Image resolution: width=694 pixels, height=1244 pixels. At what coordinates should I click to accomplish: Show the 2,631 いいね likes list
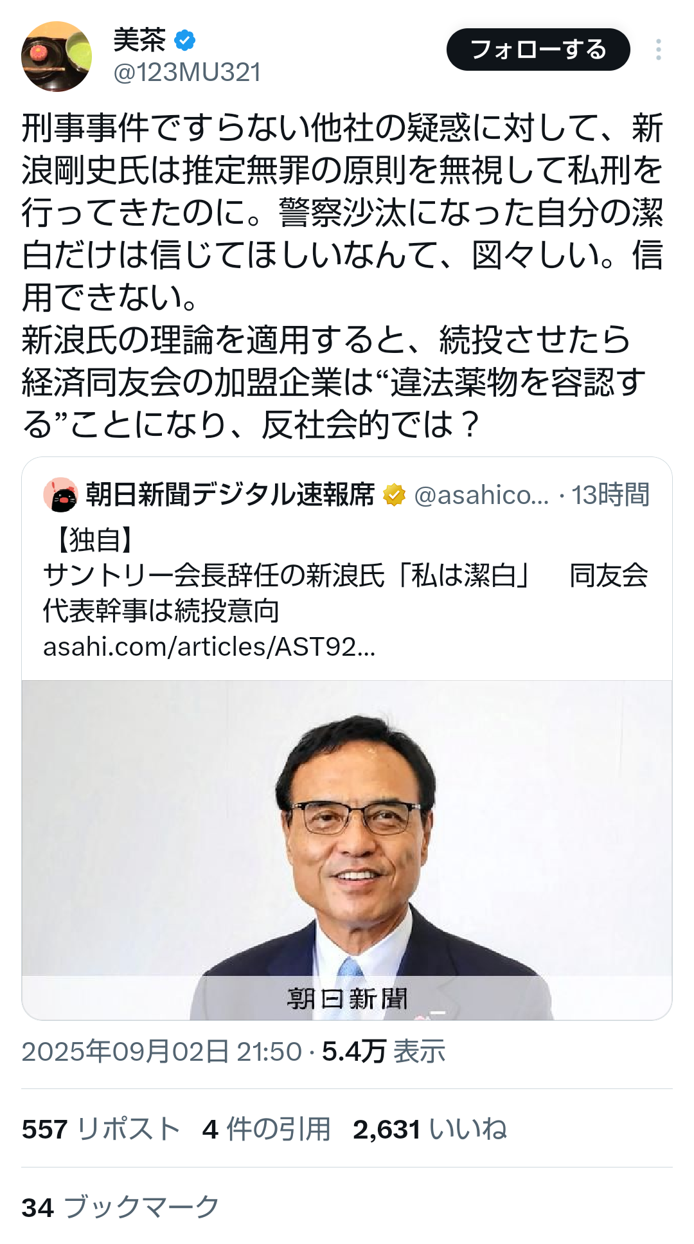(430, 1129)
